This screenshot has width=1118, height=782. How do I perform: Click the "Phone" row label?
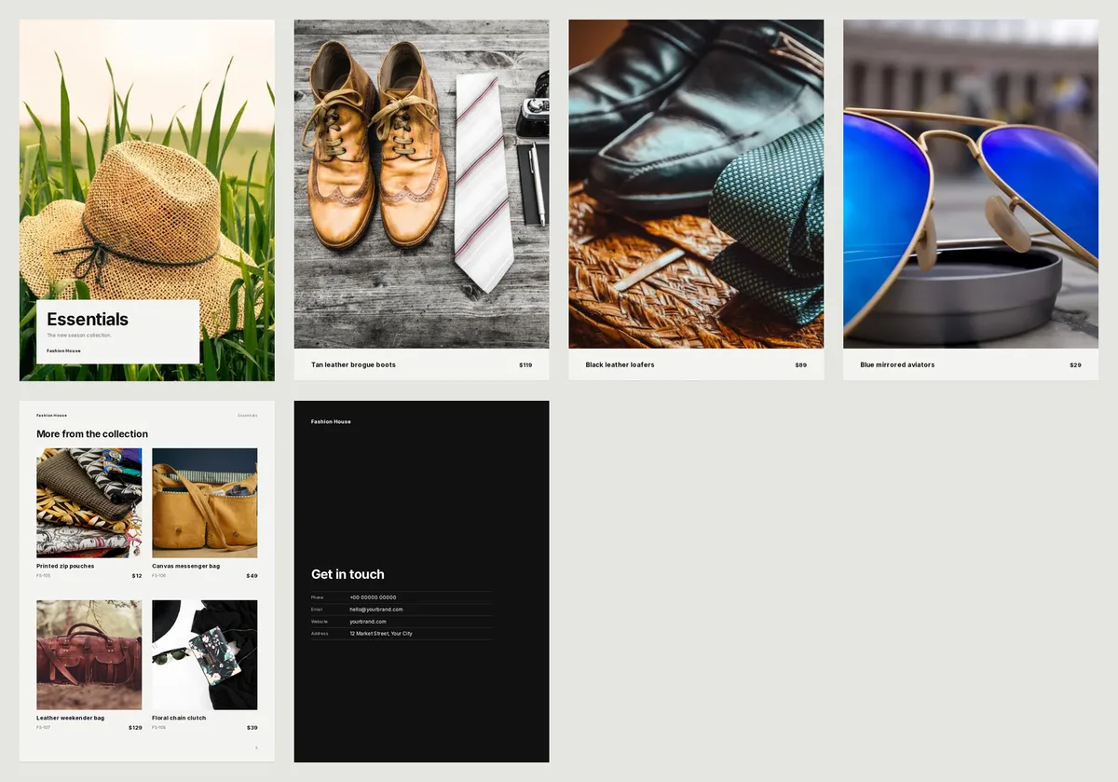pyautogui.click(x=318, y=597)
